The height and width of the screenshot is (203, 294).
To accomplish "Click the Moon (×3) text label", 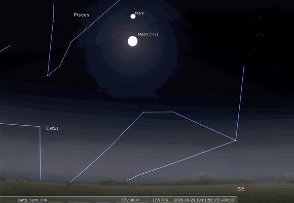I will click(148, 34).
